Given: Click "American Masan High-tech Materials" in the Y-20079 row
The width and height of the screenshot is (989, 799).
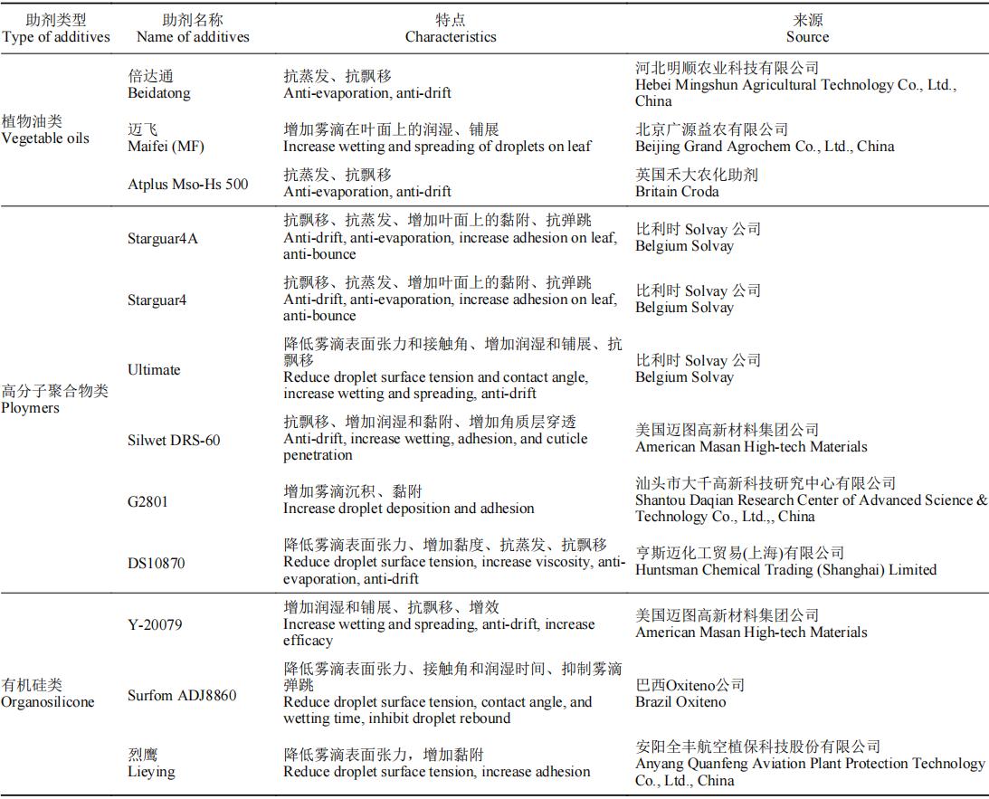Looking at the screenshot, I should click(751, 633).
